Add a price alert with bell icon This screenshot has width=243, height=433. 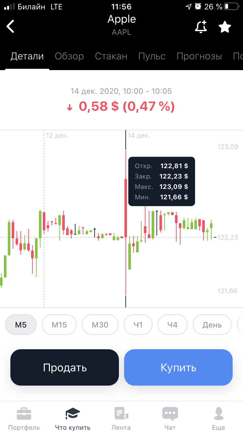click(x=201, y=27)
